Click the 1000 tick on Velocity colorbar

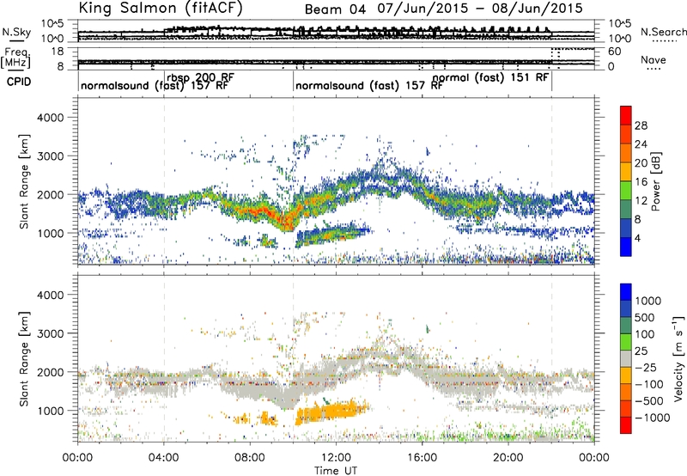(x=648, y=301)
